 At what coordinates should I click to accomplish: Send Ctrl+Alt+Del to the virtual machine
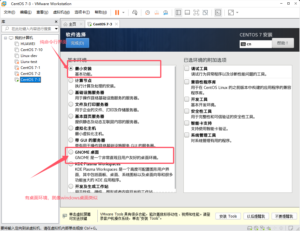(135, 13)
